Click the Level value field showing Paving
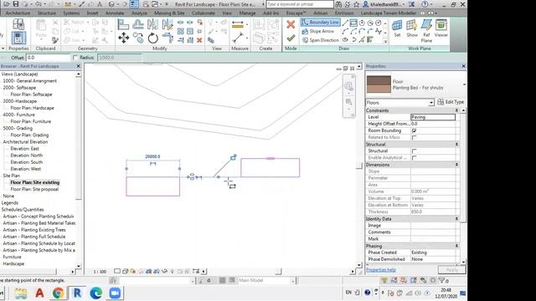 coord(433,117)
